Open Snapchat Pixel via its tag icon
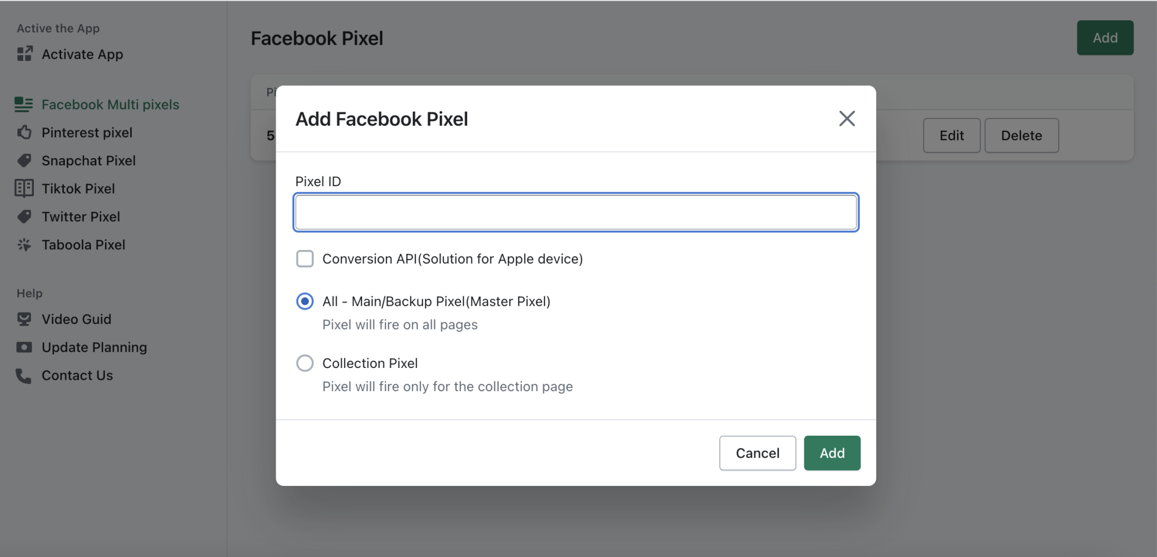Screen dimensions: 1157x557 [x=23, y=160]
